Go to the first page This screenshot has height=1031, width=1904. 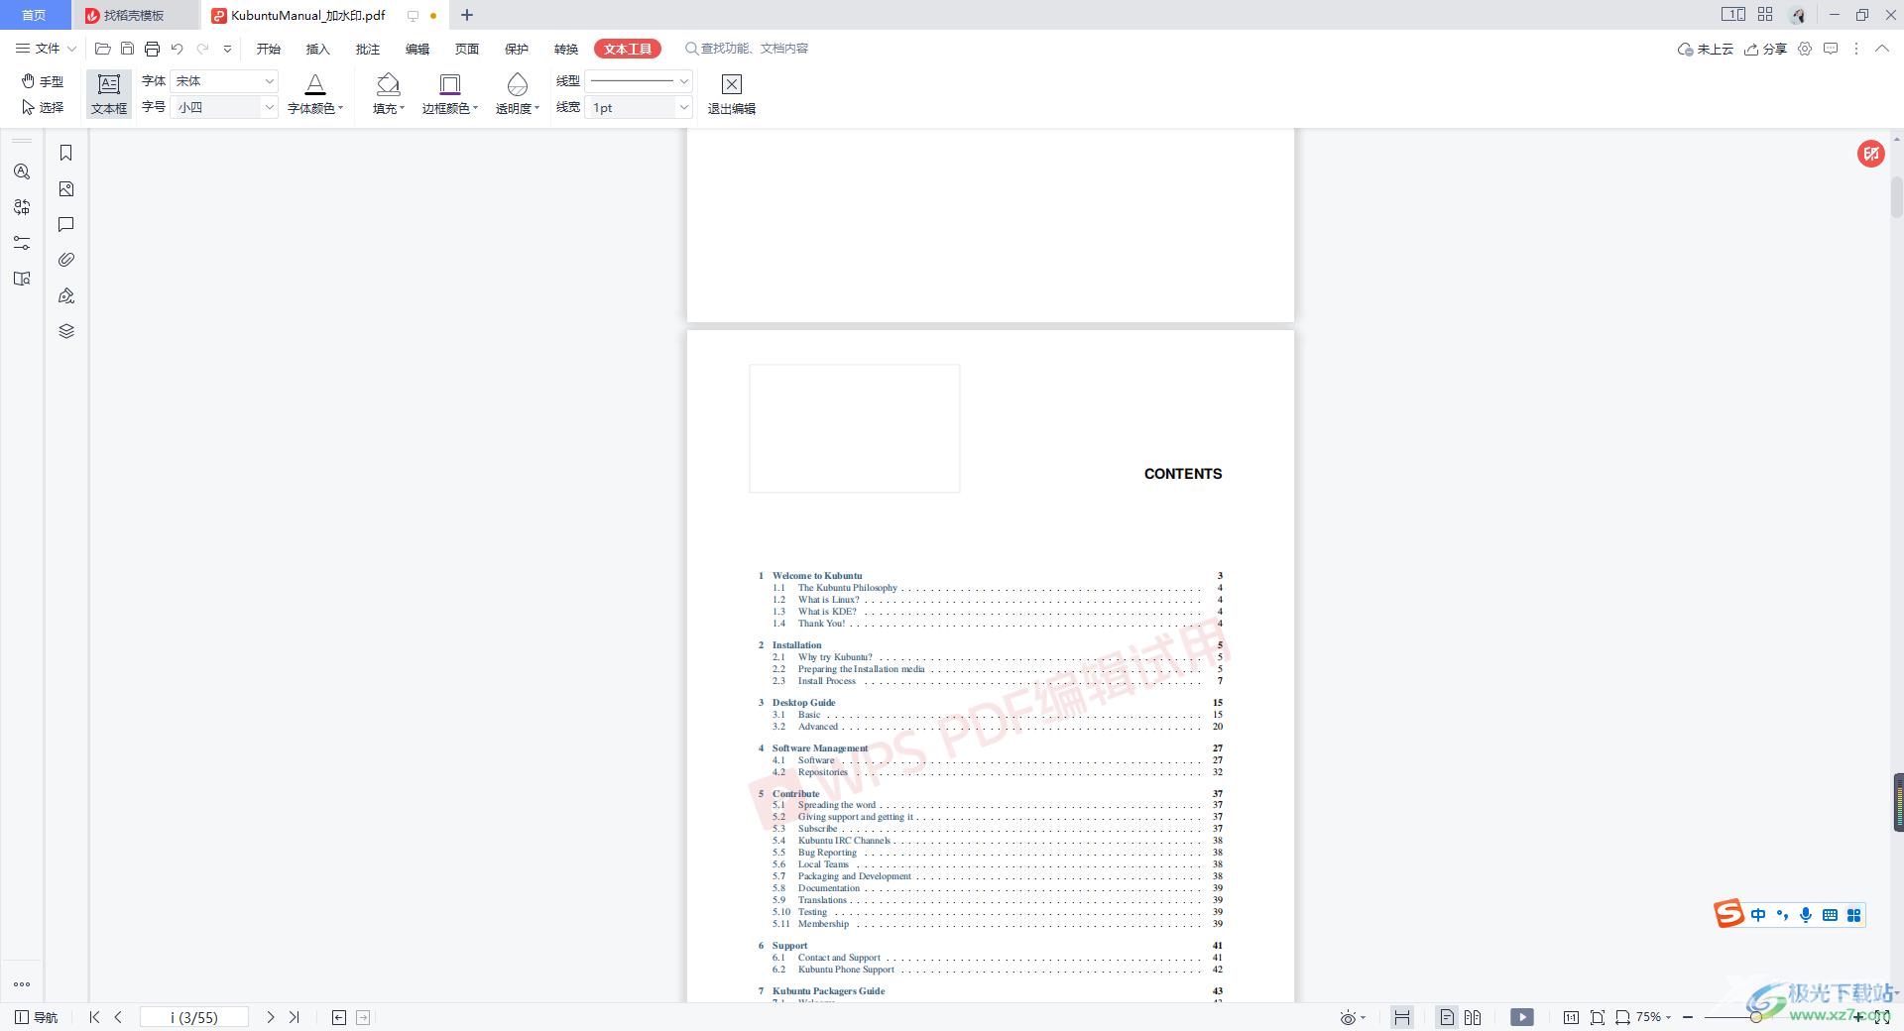(x=94, y=1017)
